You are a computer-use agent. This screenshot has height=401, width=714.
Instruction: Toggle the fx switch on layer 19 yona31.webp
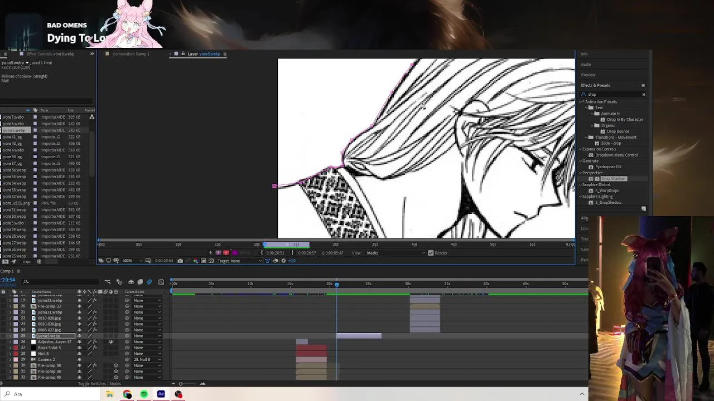tap(95, 300)
